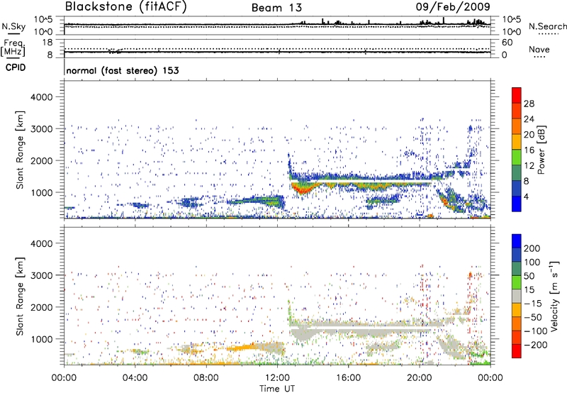Click the "60" Nave axis tick
This screenshot has width=567, height=393.
507,43
